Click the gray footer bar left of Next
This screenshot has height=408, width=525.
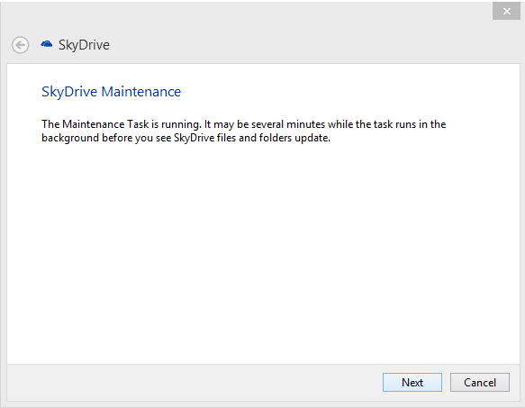pyautogui.click(x=195, y=382)
